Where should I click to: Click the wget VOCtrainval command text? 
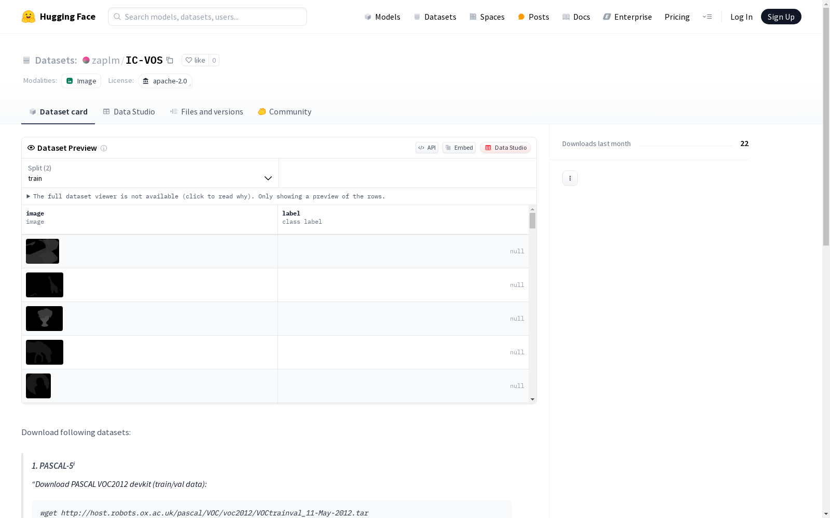(x=204, y=513)
